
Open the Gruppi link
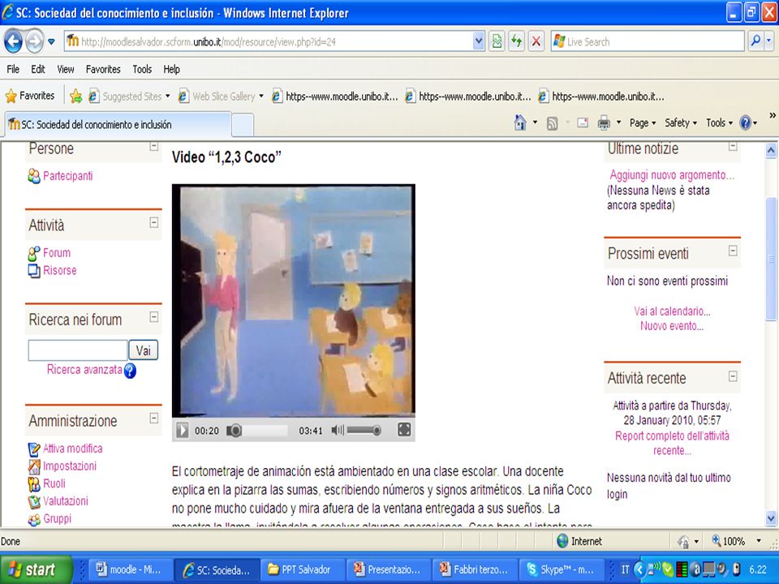click(57, 518)
